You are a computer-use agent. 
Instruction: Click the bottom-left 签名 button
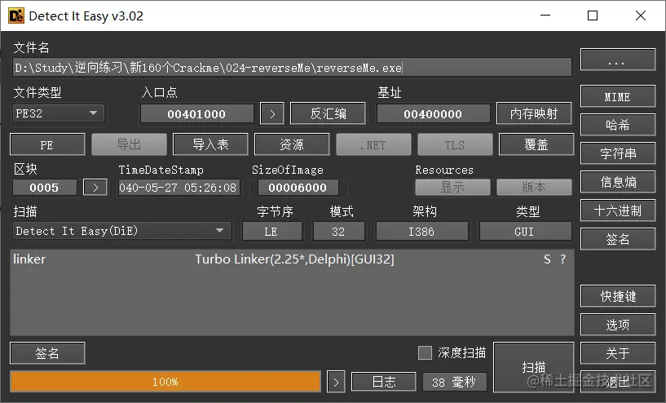click(47, 353)
